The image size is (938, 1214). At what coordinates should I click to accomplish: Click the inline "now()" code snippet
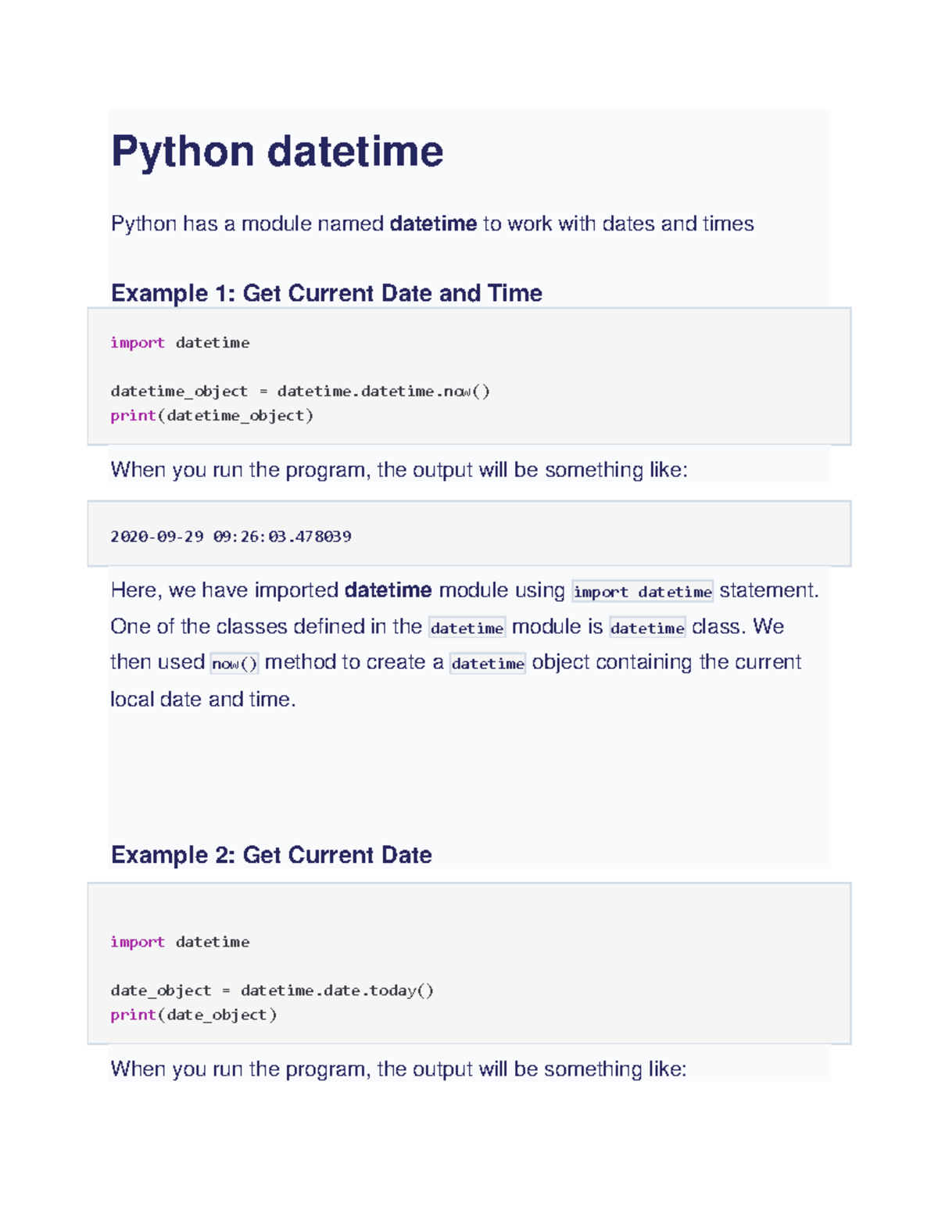[x=234, y=664]
